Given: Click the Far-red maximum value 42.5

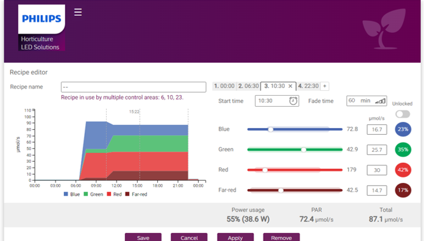Looking at the screenshot, I should click(x=352, y=190).
